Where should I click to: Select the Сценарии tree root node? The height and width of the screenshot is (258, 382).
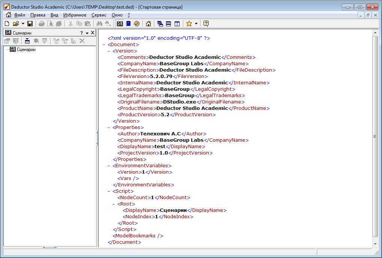click(x=26, y=49)
